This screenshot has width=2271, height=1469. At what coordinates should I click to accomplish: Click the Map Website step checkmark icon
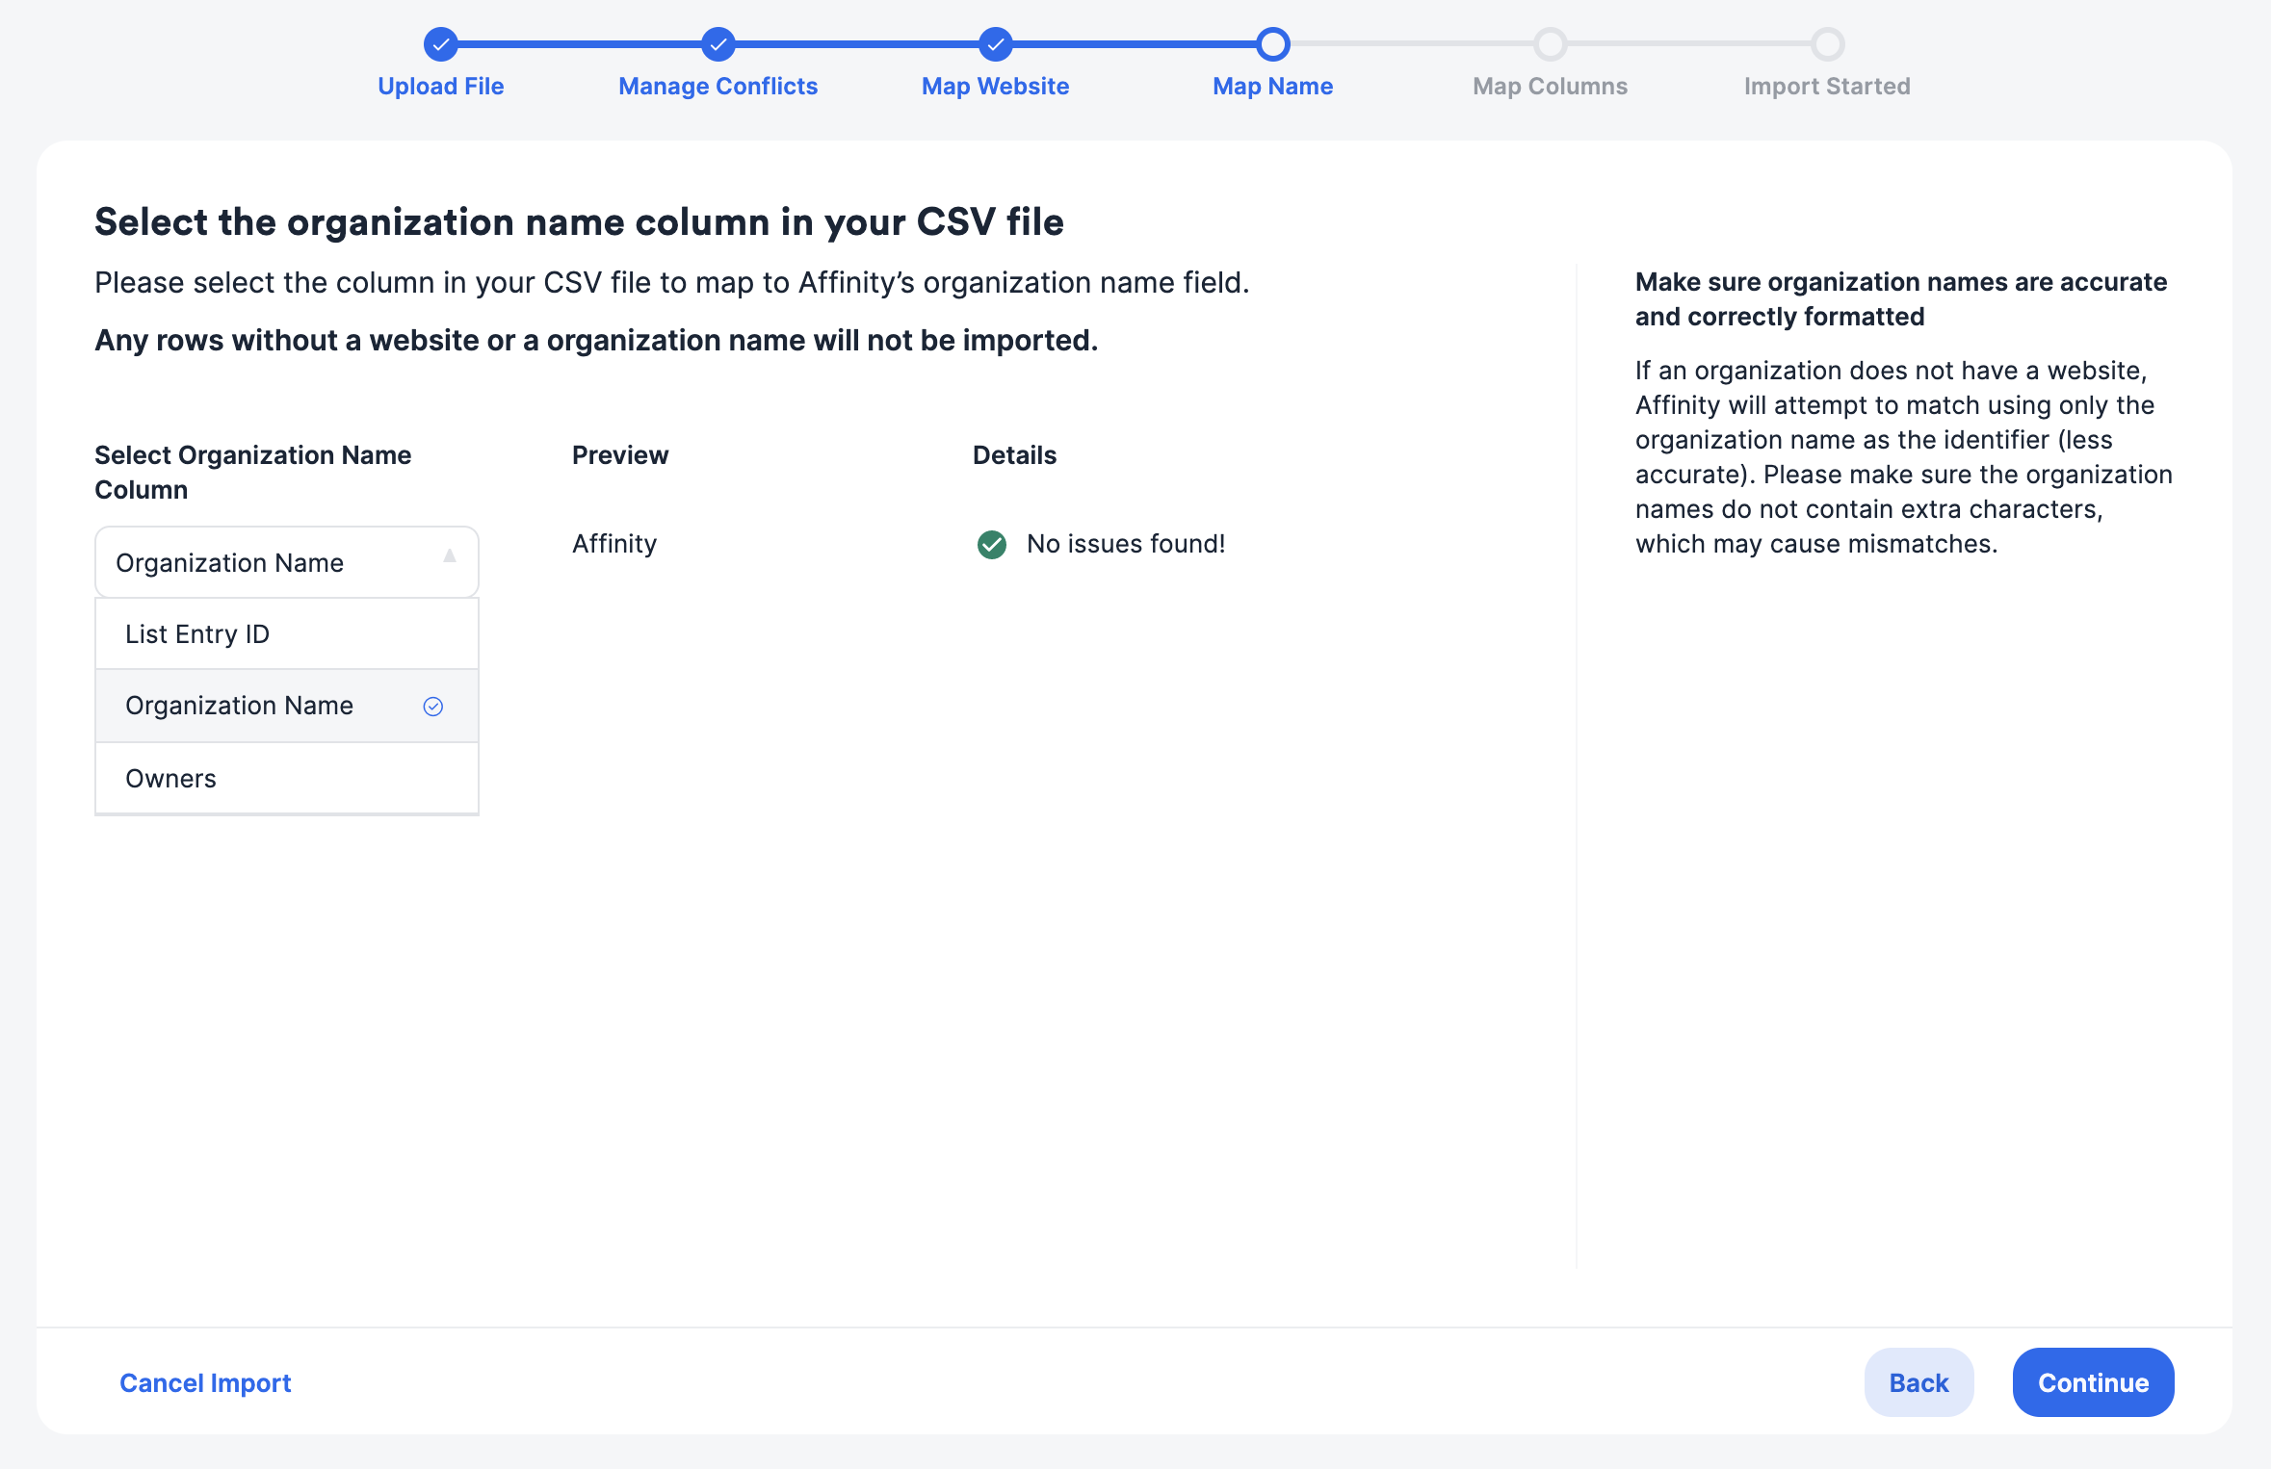pyautogui.click(x=995, y=44)
